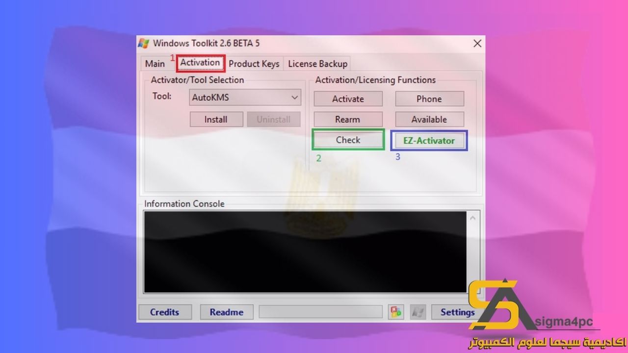This screenshot has height=353, width=628.
Task: Click the Tool: label
Action: pos(162,96)
